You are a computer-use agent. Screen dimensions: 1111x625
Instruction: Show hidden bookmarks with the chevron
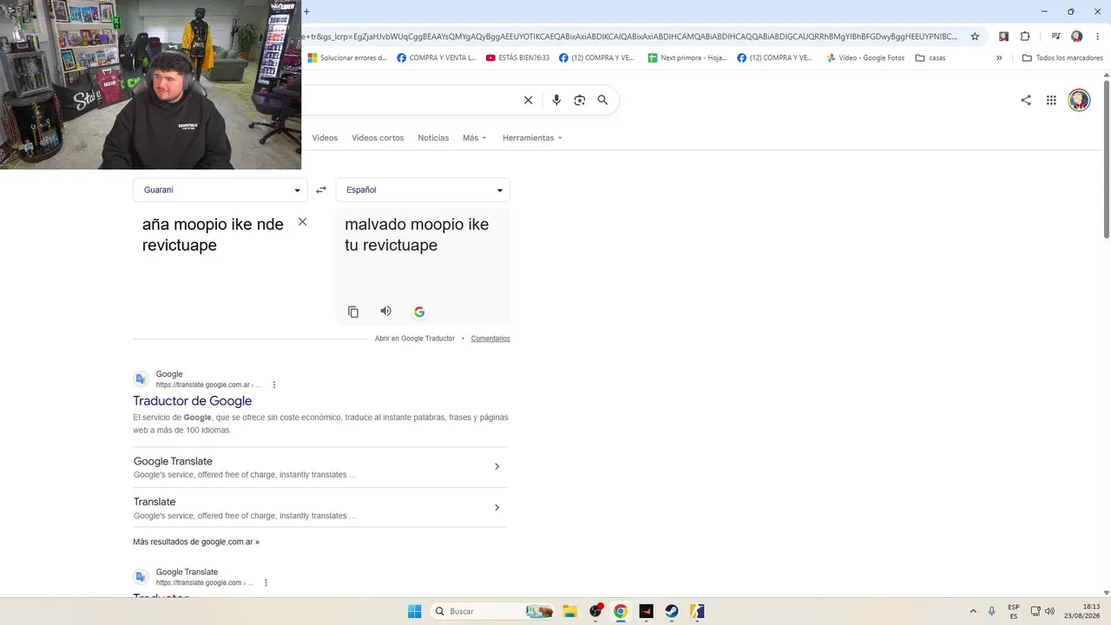999,58
